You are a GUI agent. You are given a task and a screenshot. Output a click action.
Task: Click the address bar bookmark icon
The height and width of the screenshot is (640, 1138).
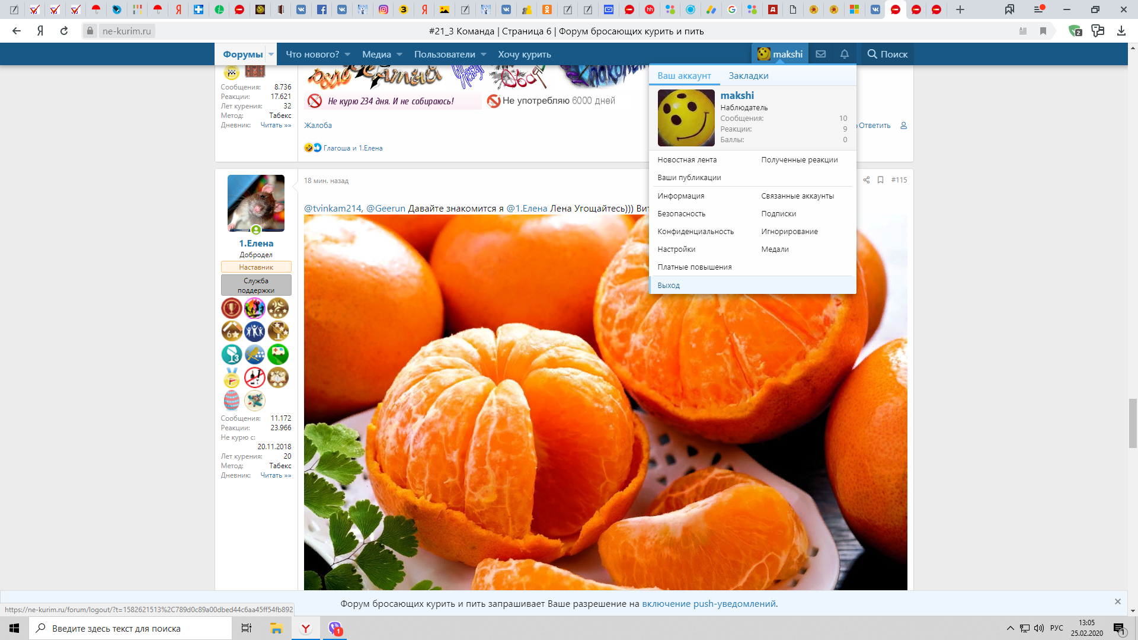(1043, 31)
